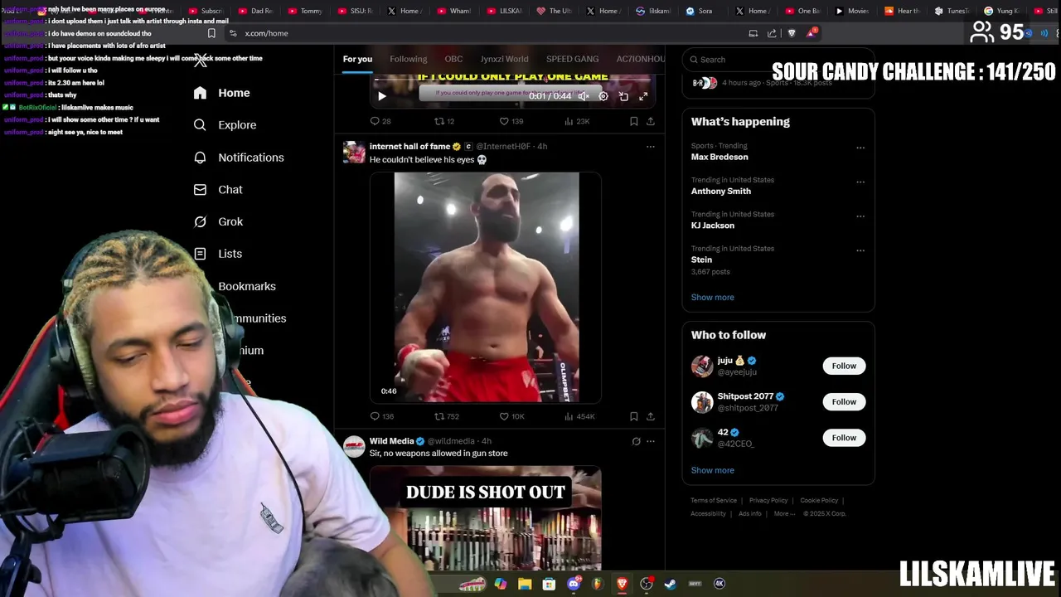Play the shirtless boxer video
Image resolution: width=1061 pixels, height=597 pixels.
[x=486, y=287]
